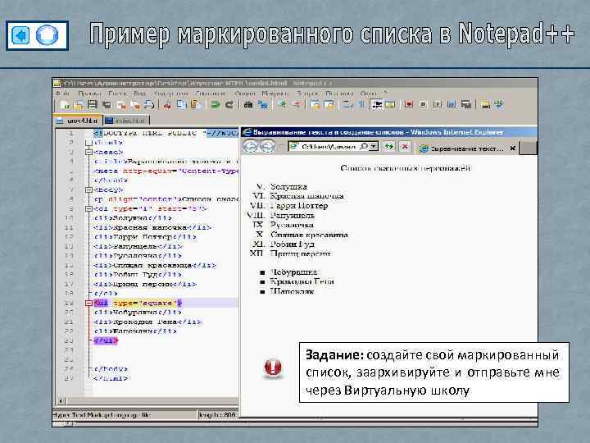Click the editor's horizontal scrollbar left arrow
The image size is (590, 443).
(61, 401)
